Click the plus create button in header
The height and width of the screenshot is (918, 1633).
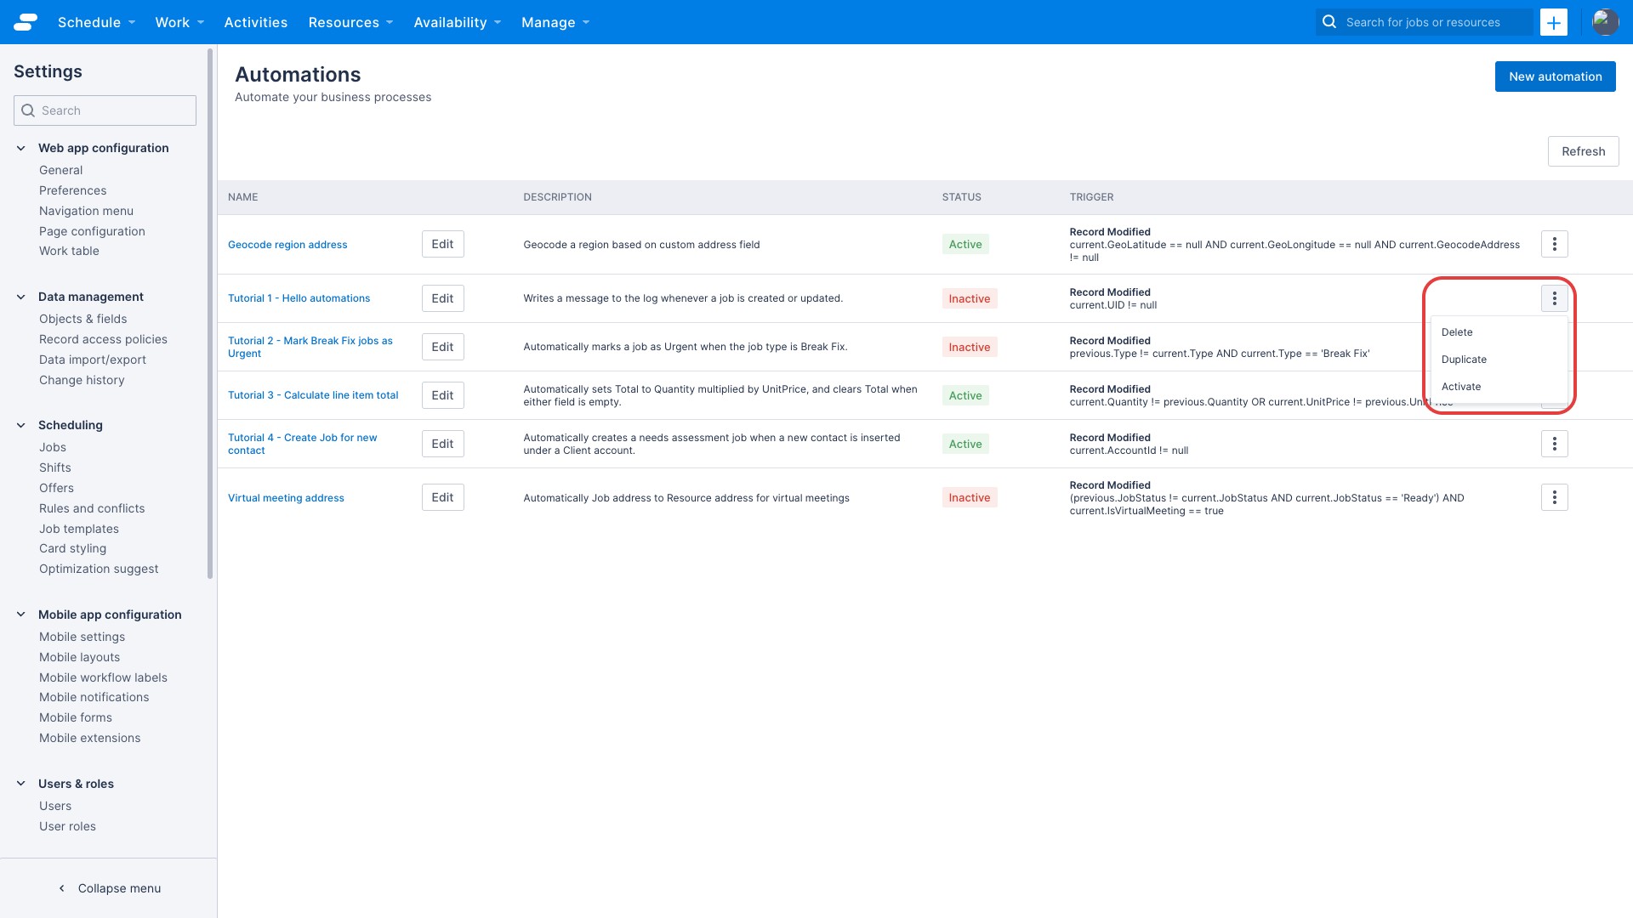[1554, 22]
